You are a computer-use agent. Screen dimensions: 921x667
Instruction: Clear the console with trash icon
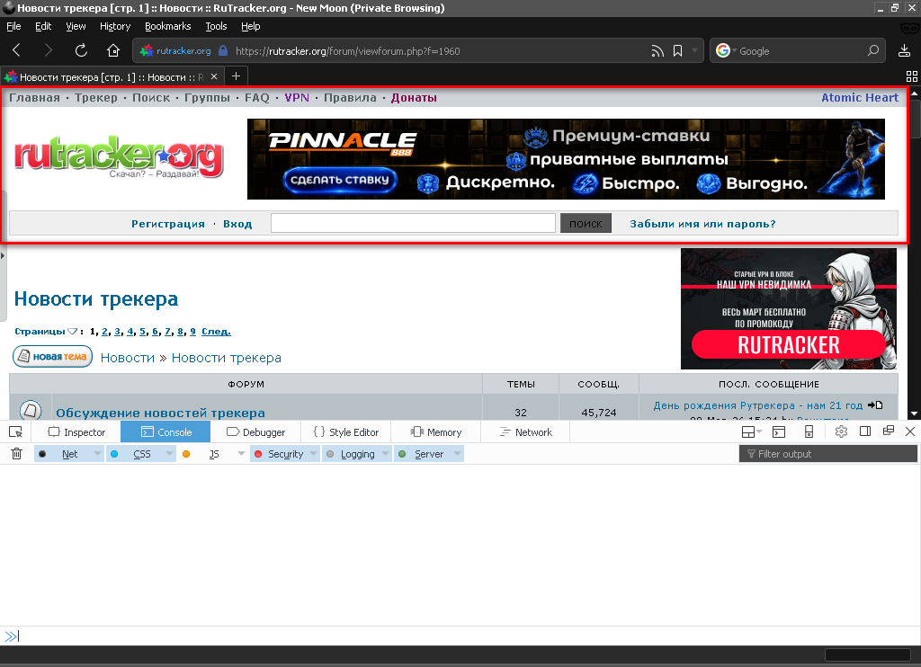coord(16,454)
